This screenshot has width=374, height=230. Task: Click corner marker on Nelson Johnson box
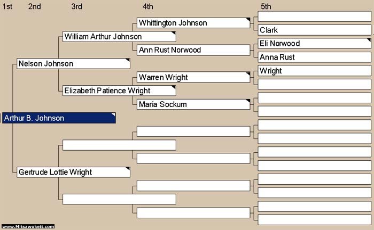(128, 60)
